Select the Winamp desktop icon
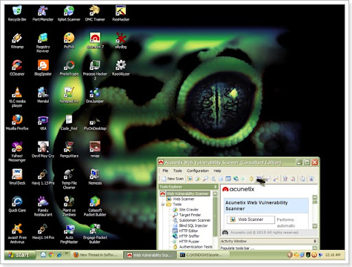Screen dimensions: 352x267 point(17,40)
